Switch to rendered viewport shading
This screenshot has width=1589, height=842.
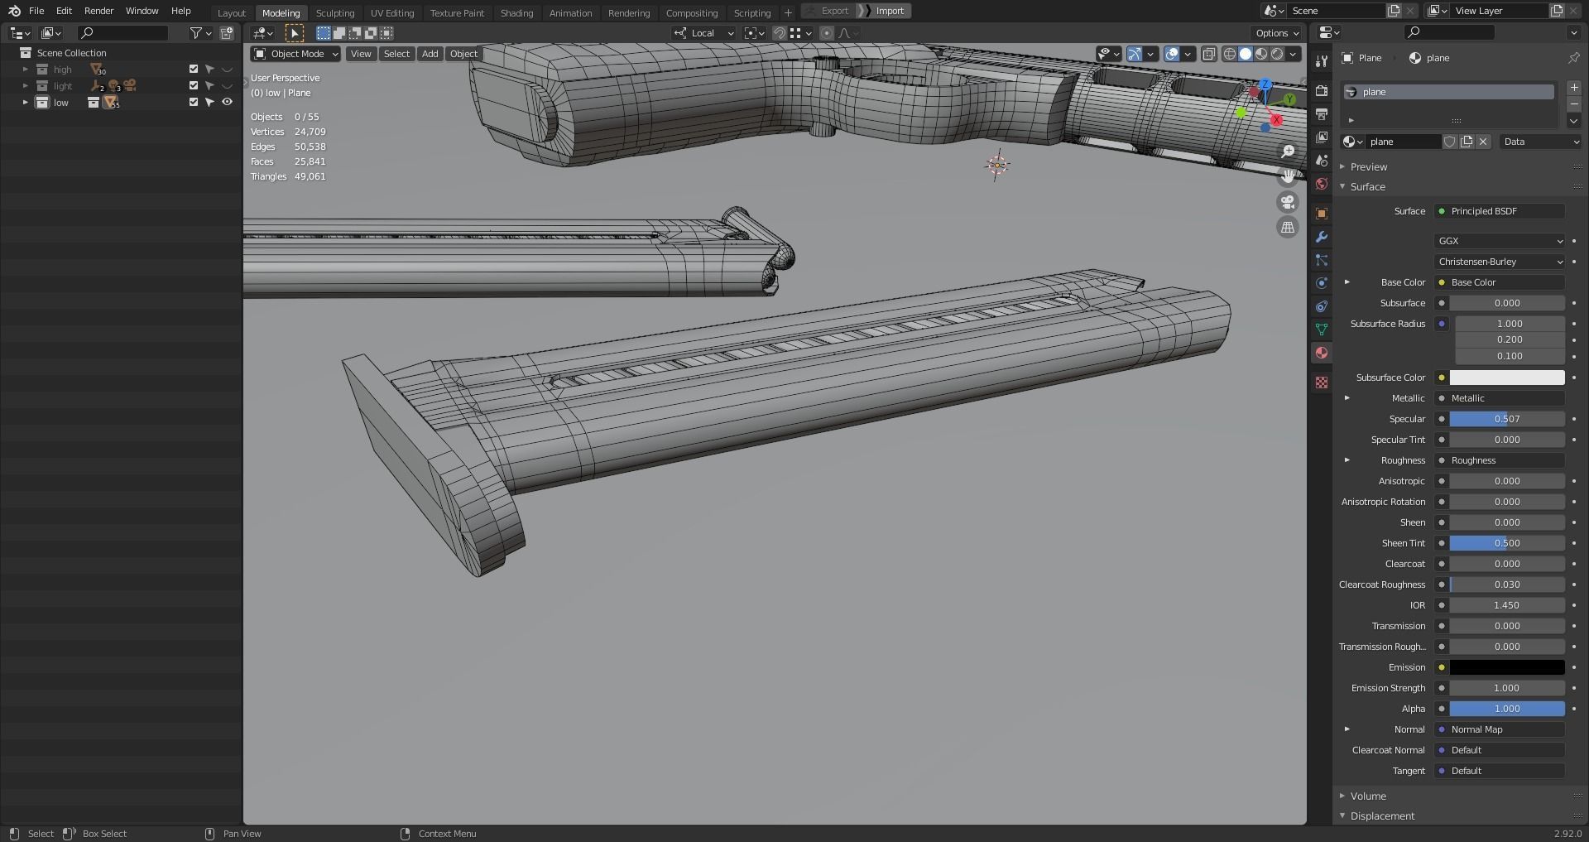[x=1277, y=55]
